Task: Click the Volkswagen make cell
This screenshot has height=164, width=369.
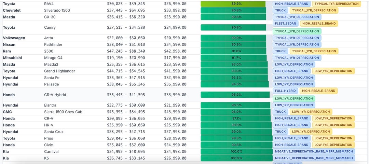Action: [14, 38]
